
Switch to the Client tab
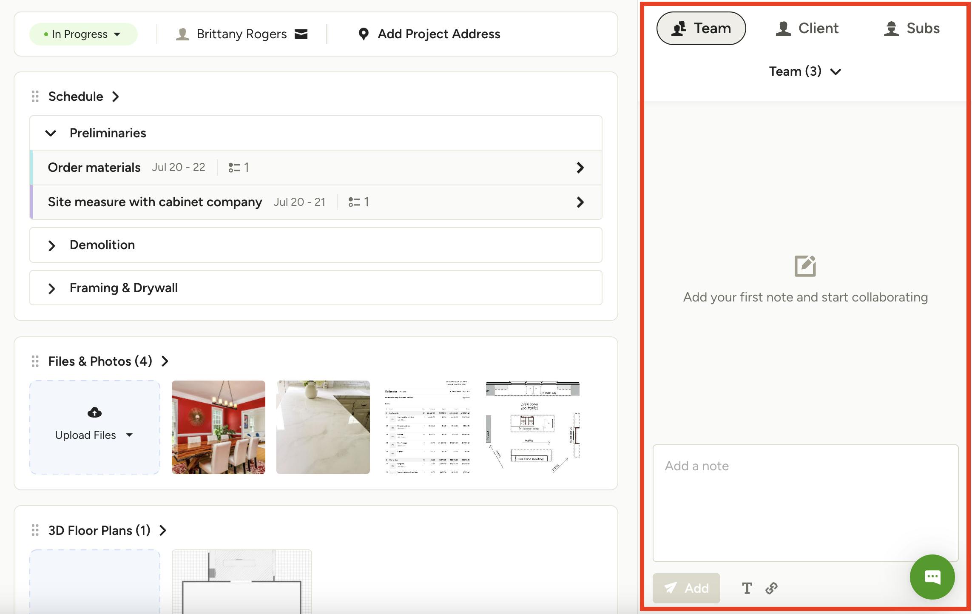point(806,28)
